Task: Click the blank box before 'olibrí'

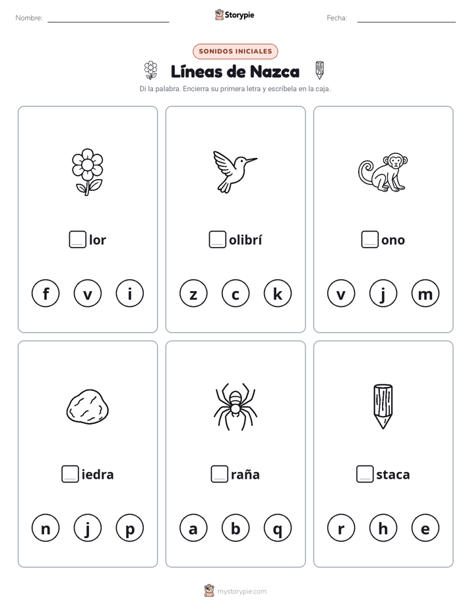Action: tap(217, 239)
